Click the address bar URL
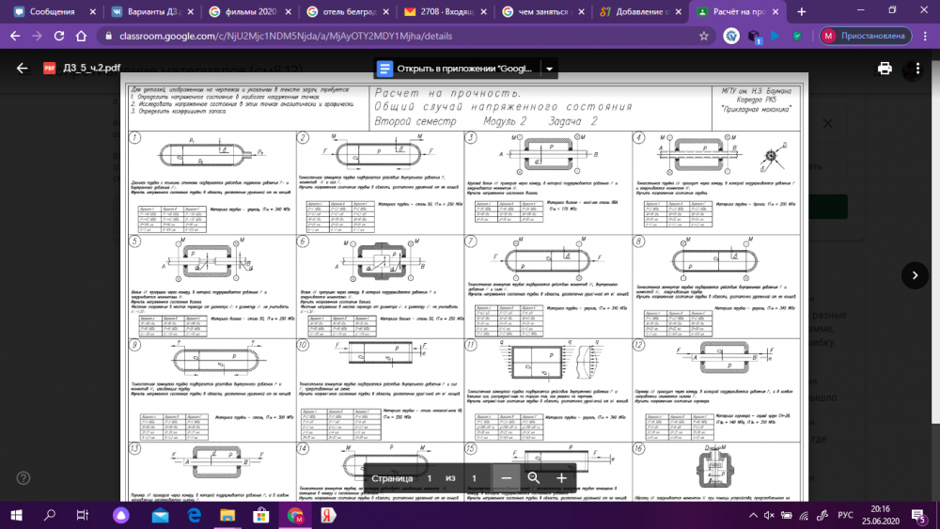This screenshot has height=529, width=940. pyautogui.click(x=376, y=36)
